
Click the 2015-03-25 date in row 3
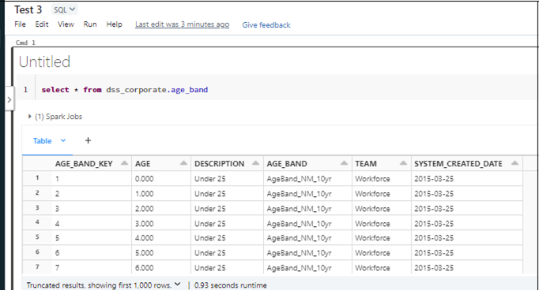pos(434,209)
